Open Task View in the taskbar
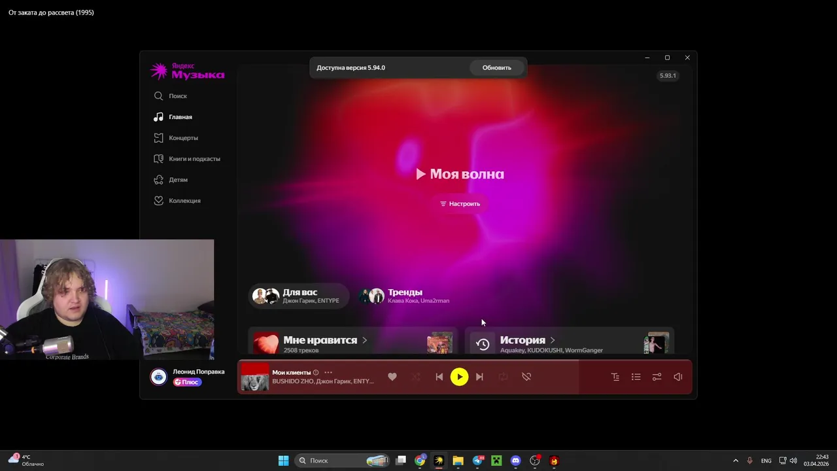The height and width of the screenshot is (471, 837). click(x=401, y=461)
